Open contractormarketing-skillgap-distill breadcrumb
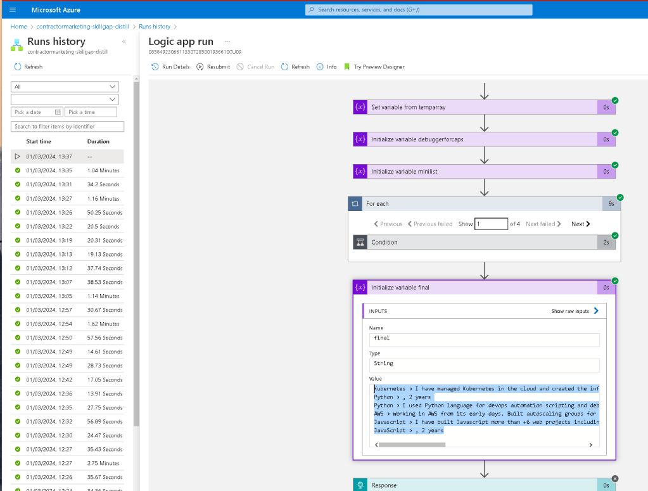 coord(82,27)
